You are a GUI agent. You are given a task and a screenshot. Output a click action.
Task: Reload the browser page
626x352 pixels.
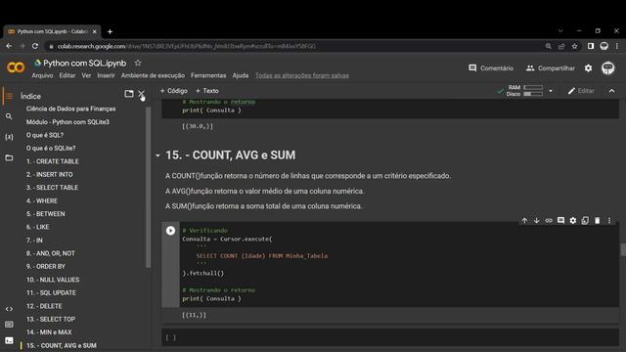[35, 46]
